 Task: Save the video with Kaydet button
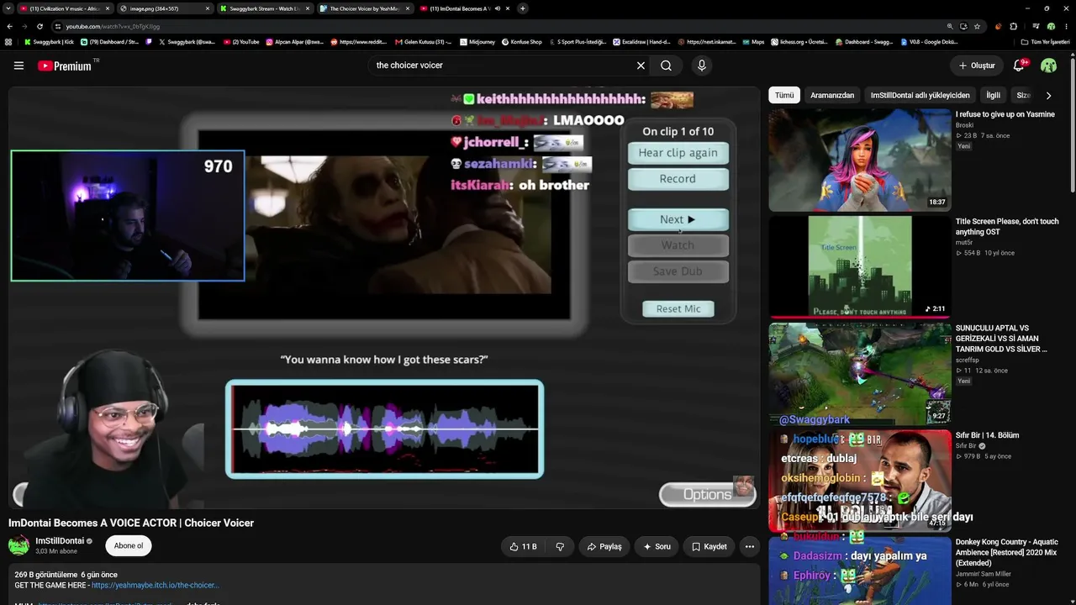[709, 546]
